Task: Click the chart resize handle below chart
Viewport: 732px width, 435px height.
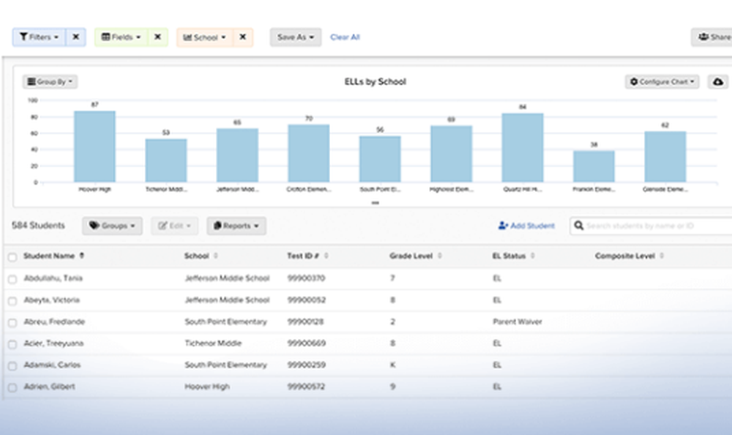Action: coord(376,203)
